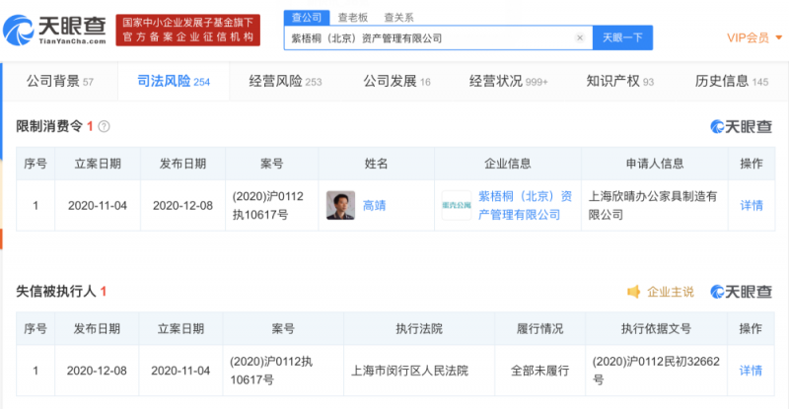The width and height of the screenshot is (789, 409).
Task: Click 高靖 portrait thumbnail
Action: (x=340, y=205)
